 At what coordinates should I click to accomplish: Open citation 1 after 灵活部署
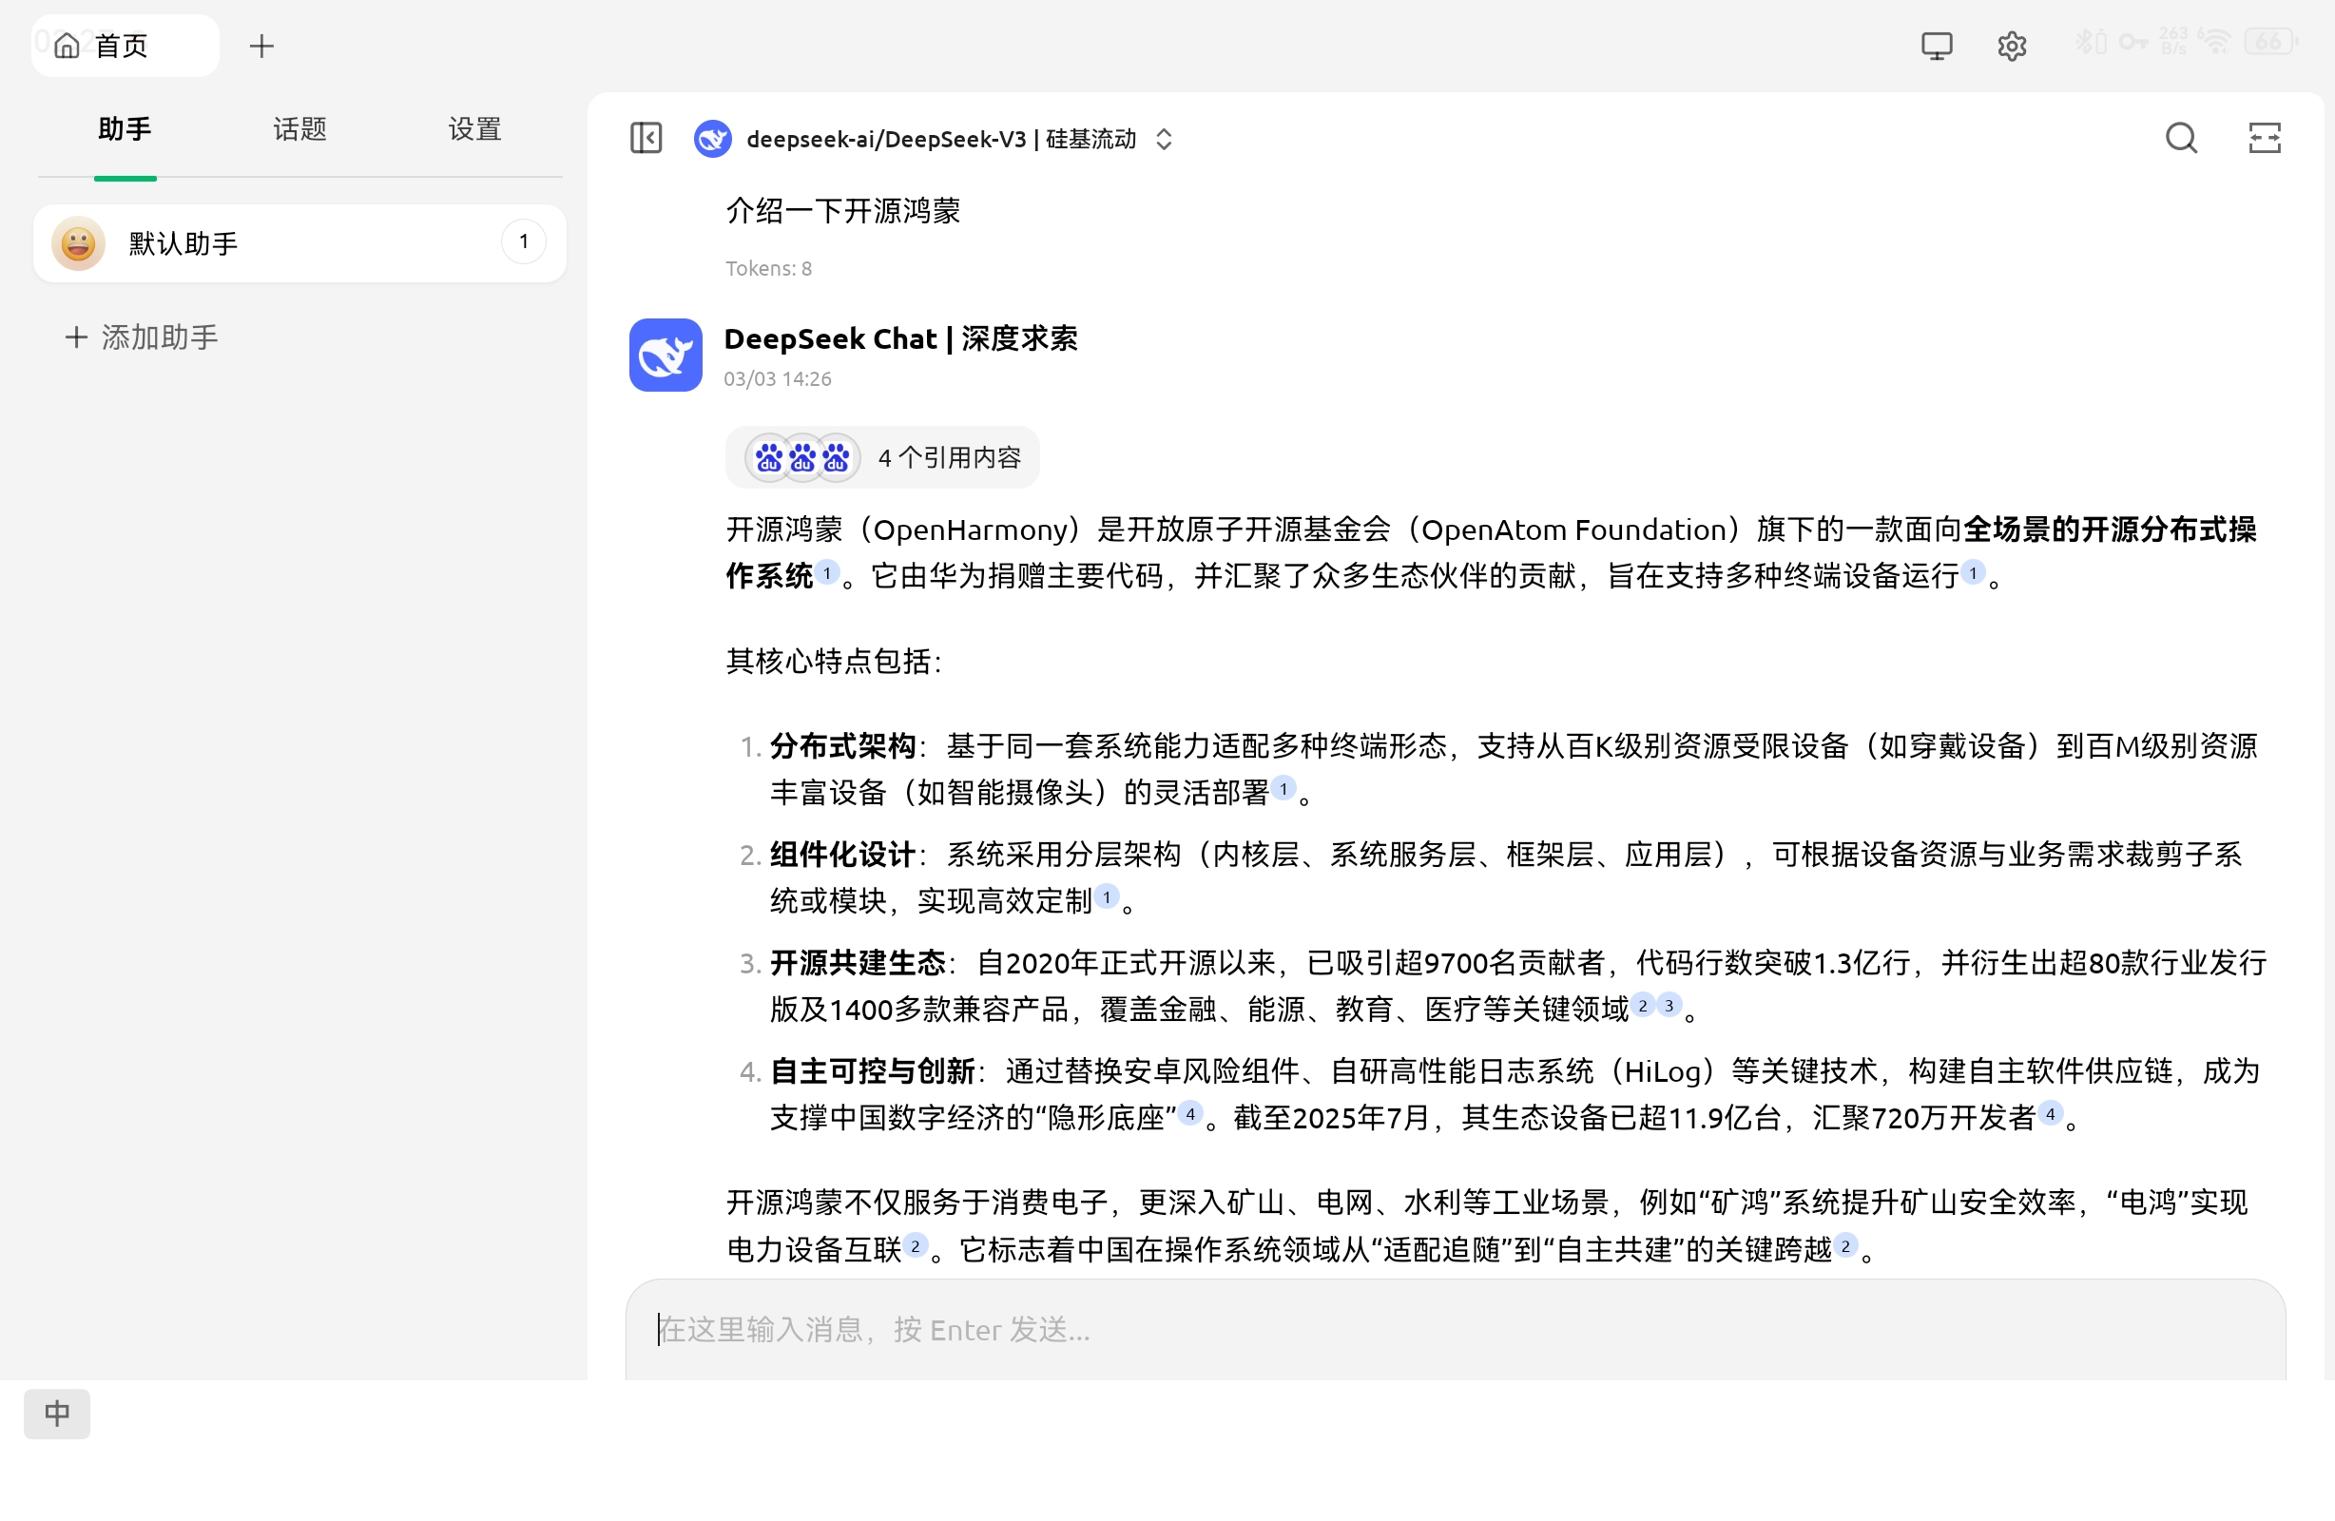(x=1283, y=789)
